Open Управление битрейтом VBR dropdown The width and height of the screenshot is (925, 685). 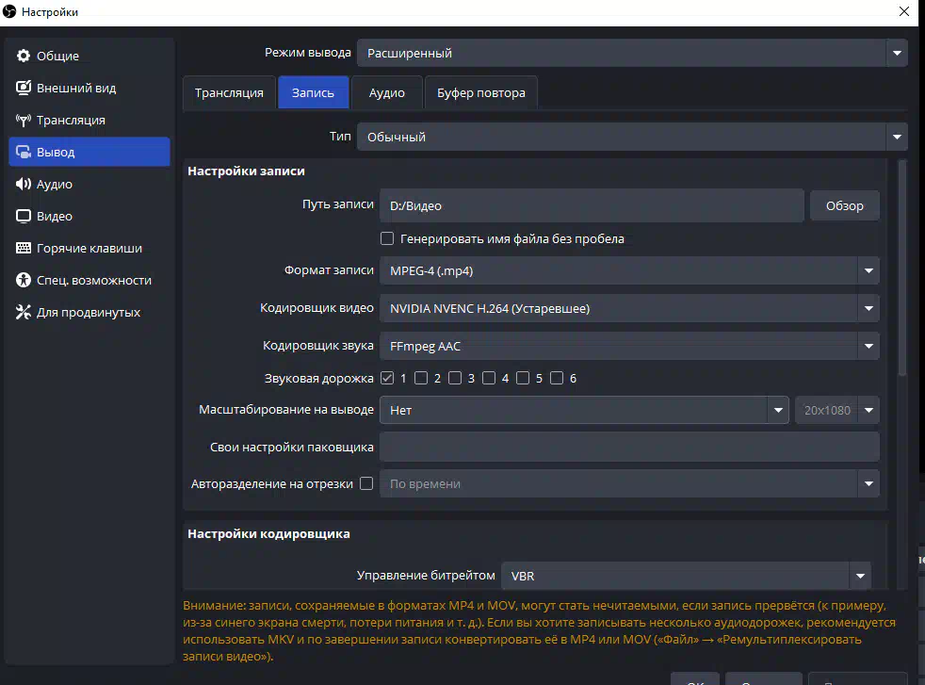(x=686, y=576)
